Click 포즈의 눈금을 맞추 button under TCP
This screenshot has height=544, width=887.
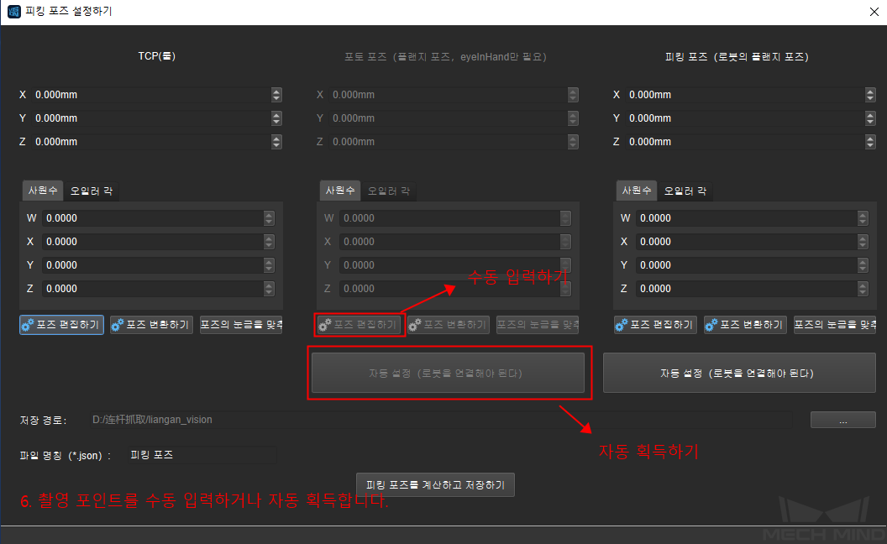point(242,325)
